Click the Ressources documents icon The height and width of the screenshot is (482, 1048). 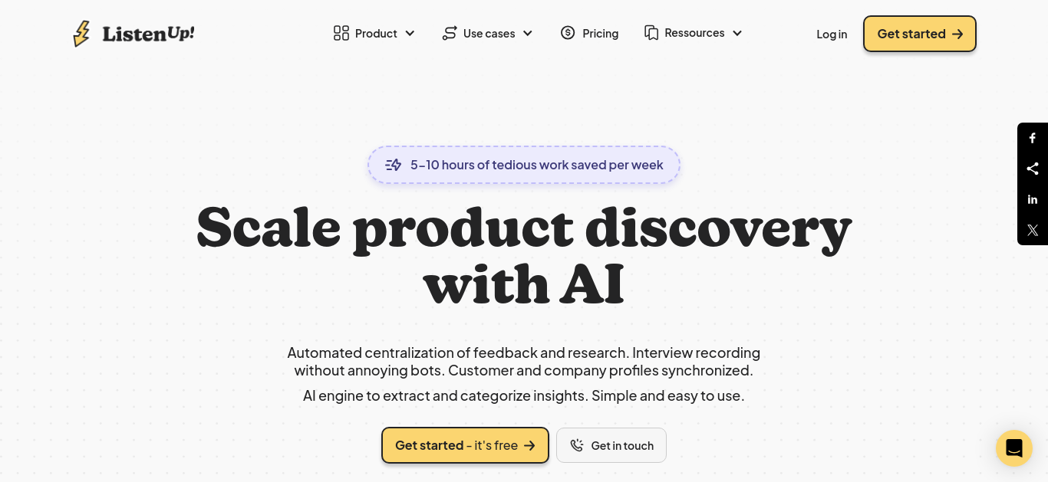tap(651, 33)
